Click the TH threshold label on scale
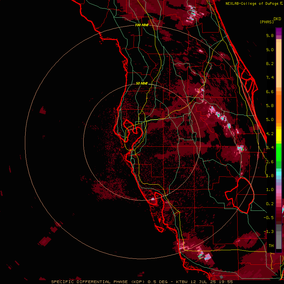Screen dimensions: 284x284 (271, 246)
